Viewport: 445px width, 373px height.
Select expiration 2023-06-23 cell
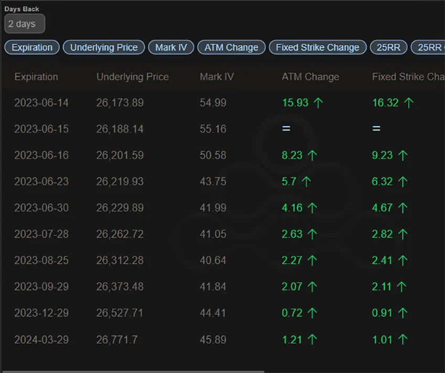tap(41, 182)
